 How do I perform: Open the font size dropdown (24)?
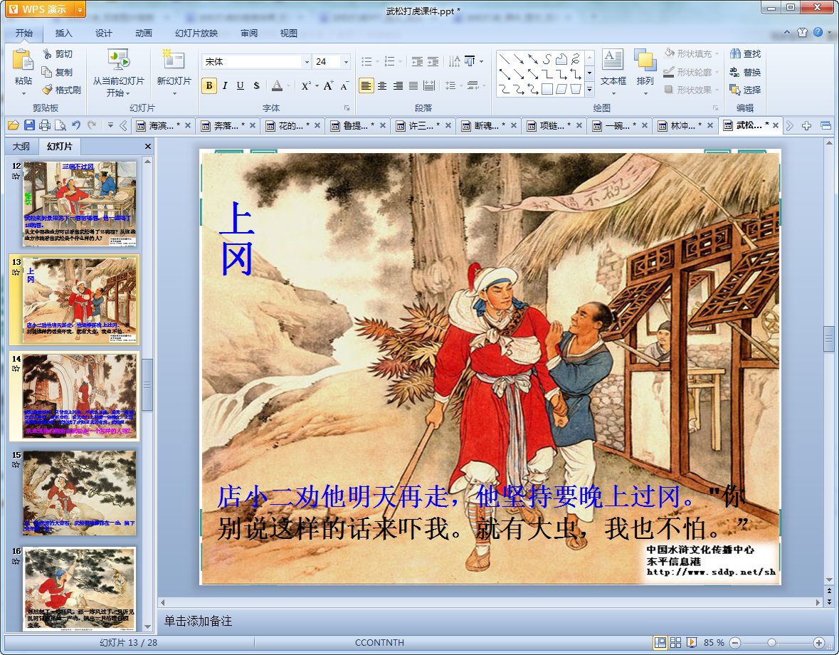pyautogui.click(x=346, y=62)
